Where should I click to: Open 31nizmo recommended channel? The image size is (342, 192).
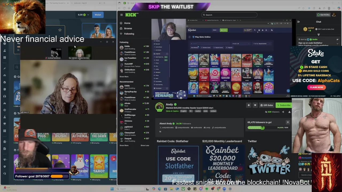pyautogui.click(x=134, y=122)
